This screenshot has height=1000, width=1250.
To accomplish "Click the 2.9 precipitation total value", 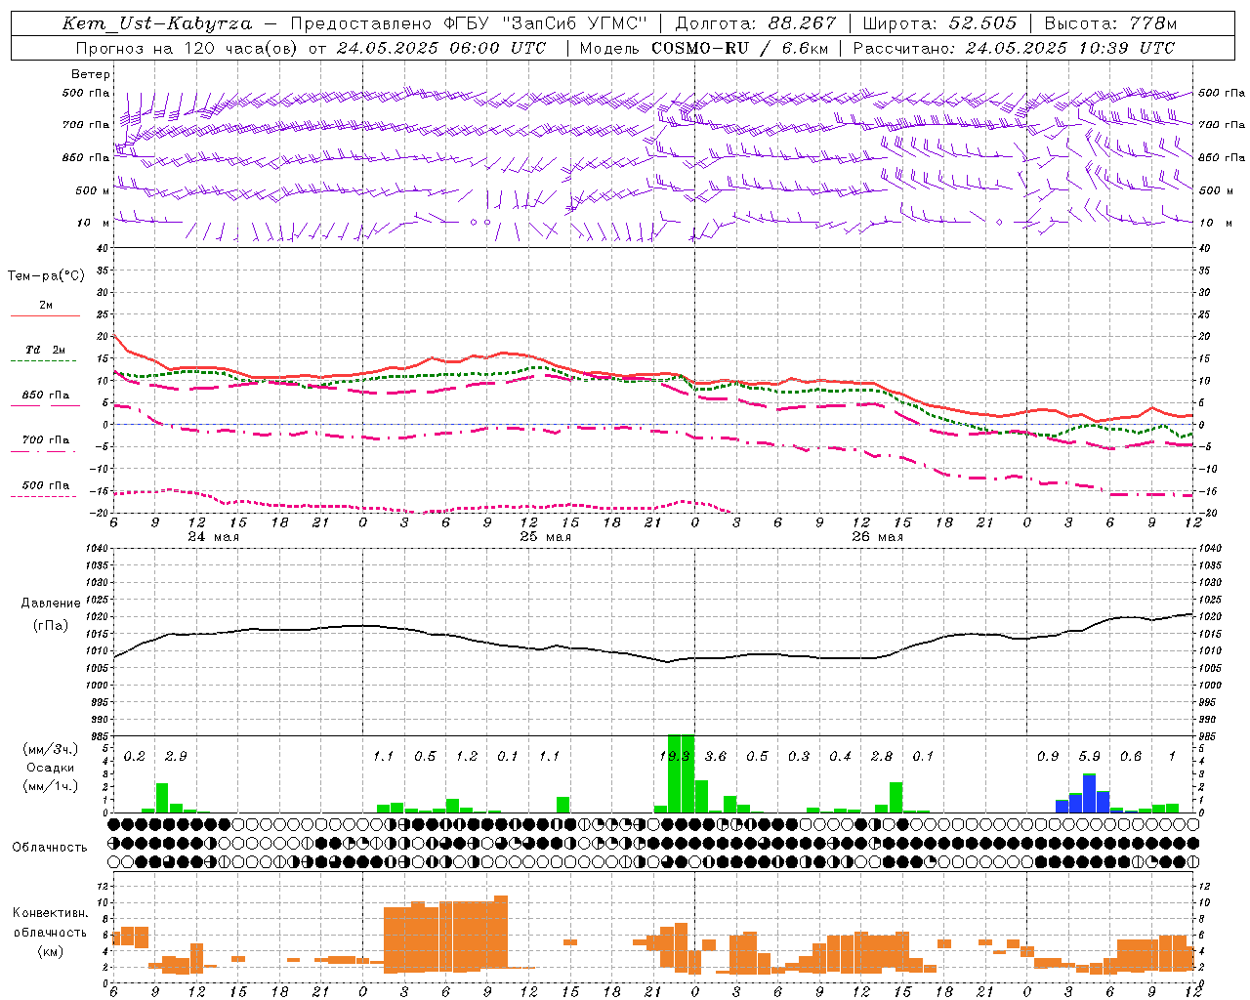I will (x=176, y=756).
